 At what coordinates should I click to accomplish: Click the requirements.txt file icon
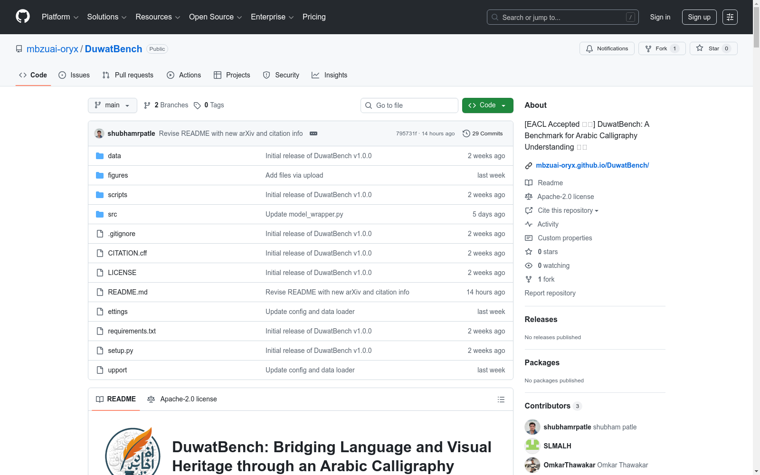(x=100, y=331)
